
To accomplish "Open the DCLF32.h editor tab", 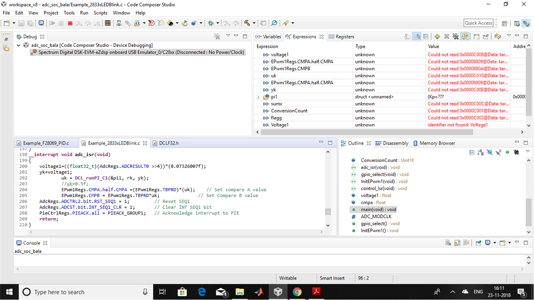I will [165, 143].
